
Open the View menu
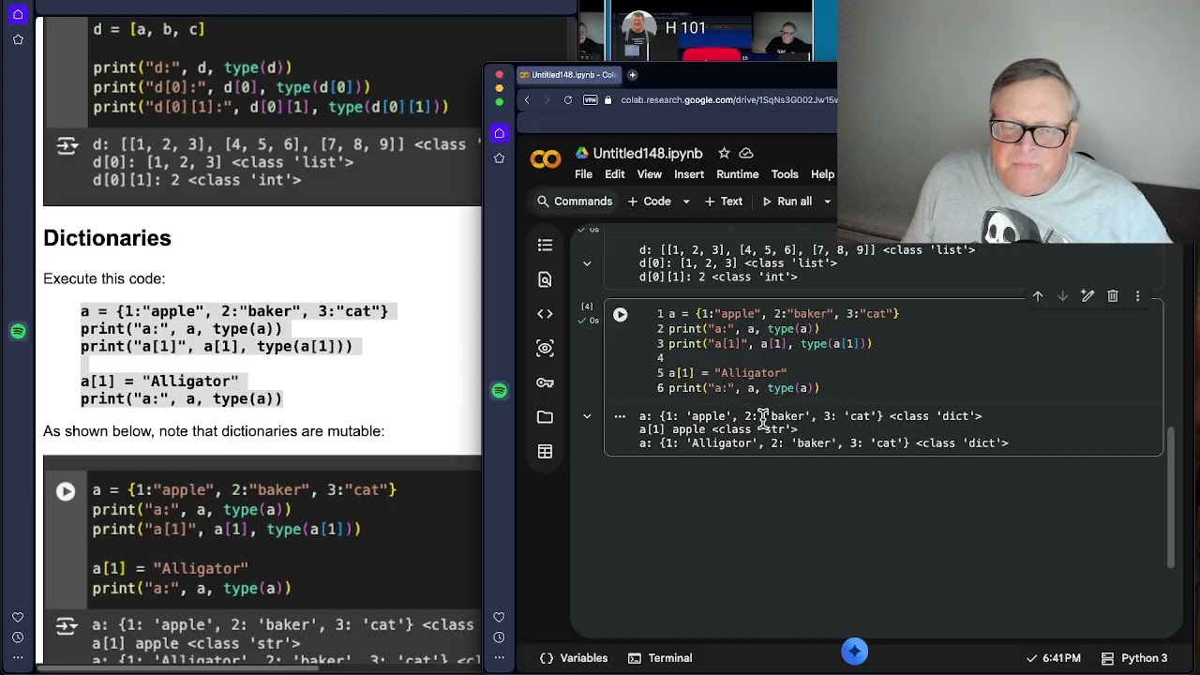click(x=650, y=174)
